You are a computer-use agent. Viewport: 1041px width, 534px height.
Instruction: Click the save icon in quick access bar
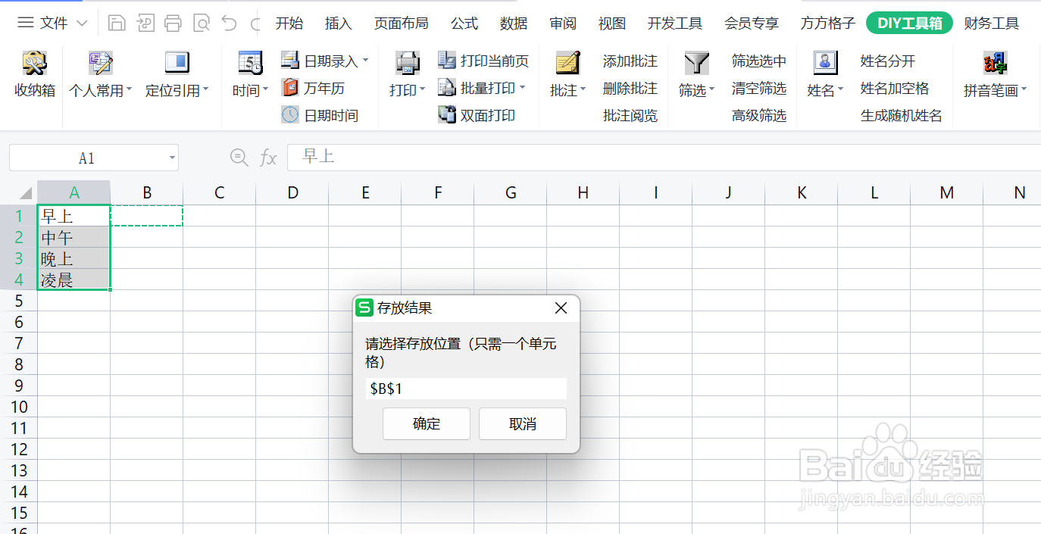pyautogui.click(x=116, y=23)
